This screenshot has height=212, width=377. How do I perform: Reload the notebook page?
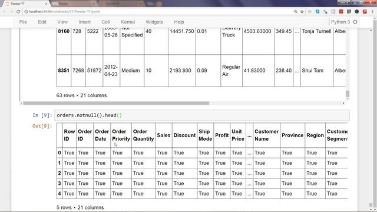click(x=18, y=12)
